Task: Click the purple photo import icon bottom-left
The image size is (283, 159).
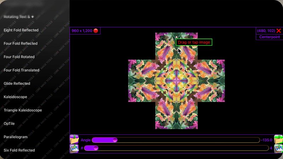Action: point(74,148)
